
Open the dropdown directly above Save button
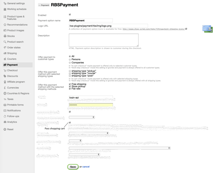tap(84, 155)
